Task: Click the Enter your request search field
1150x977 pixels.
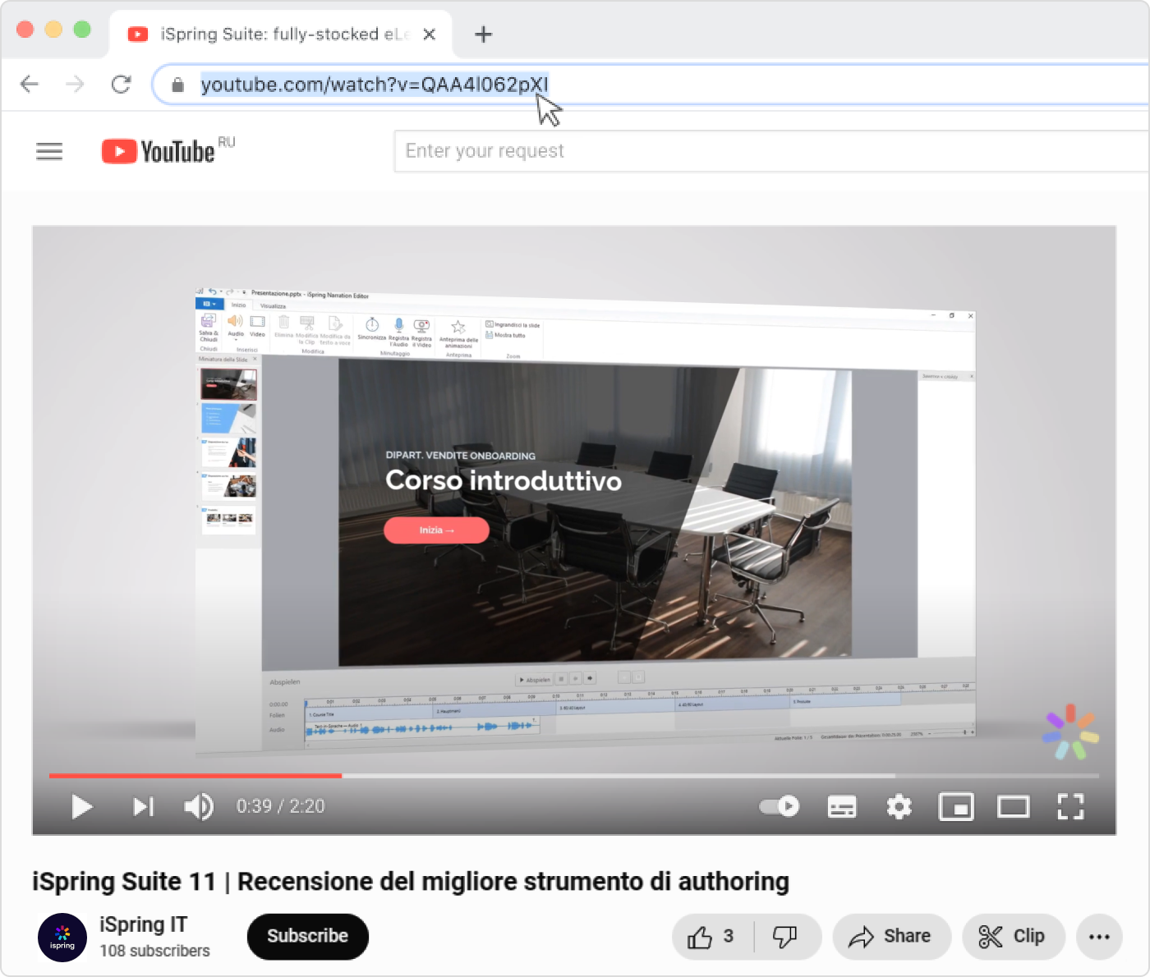Action: [x=770, y=151]
